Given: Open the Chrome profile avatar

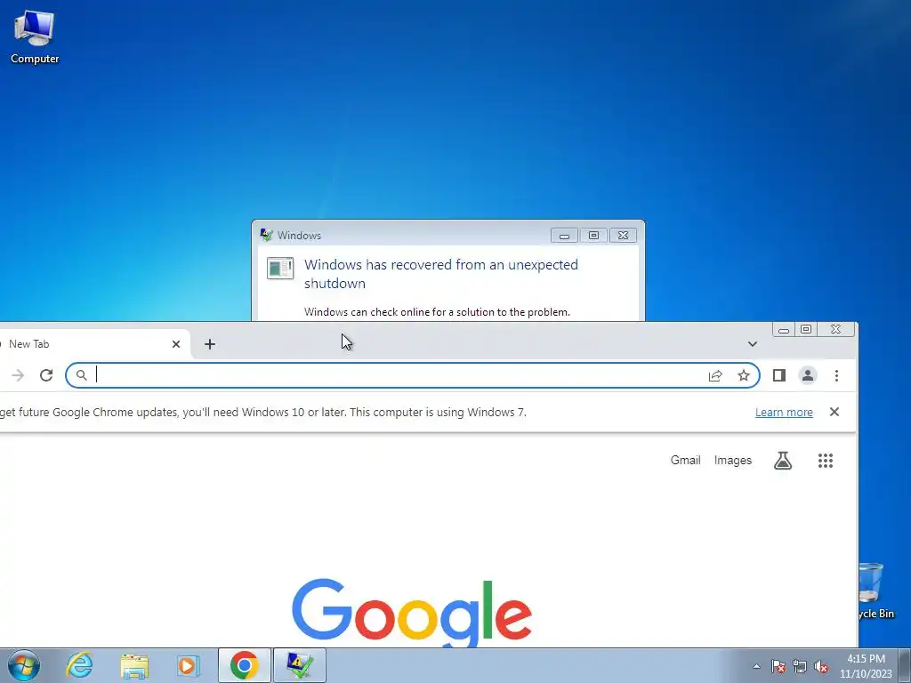Looking at the screenshot, I should 808,375.
